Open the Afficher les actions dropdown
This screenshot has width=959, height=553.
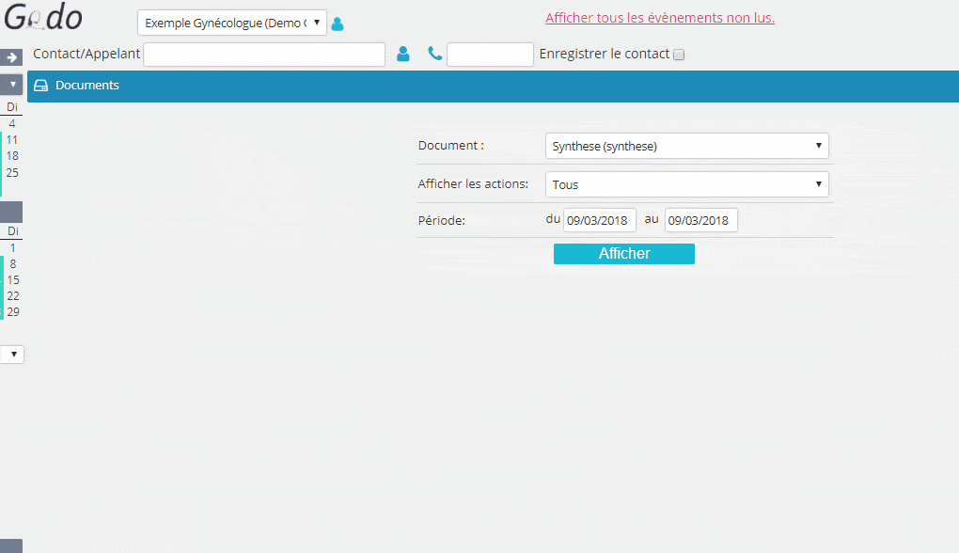tap(687, 184)
